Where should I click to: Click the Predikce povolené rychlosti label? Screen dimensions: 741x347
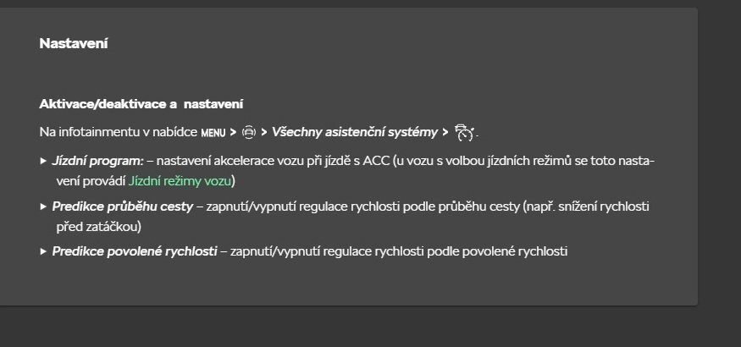pyautogui.click(x=135, y=251)
